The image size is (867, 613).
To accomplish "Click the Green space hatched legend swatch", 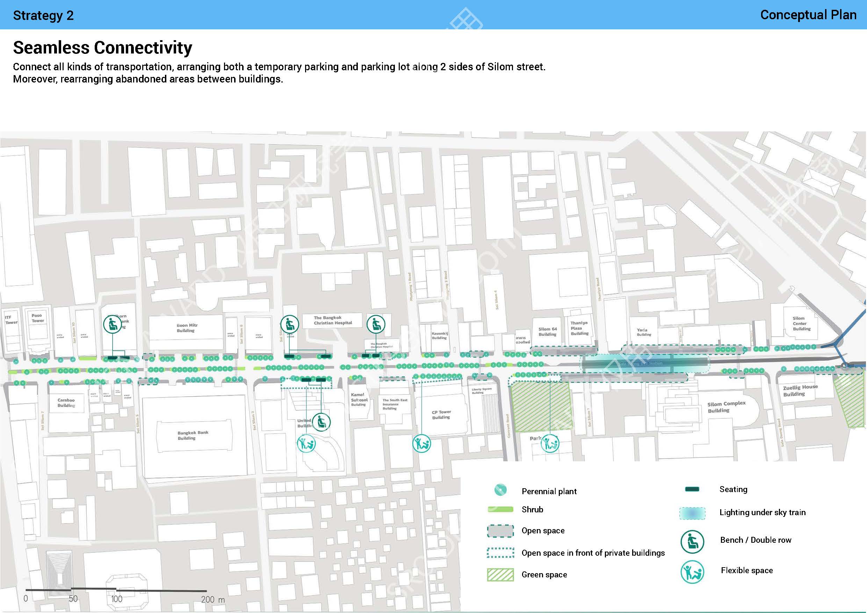I will point(500,575).
